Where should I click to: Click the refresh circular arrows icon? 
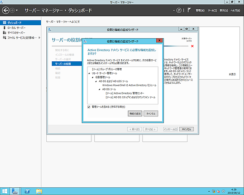[x=179, y=10]
